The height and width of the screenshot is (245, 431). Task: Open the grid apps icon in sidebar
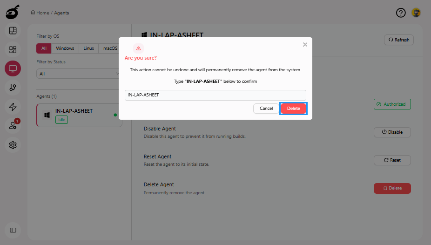(x=13, y=49)
